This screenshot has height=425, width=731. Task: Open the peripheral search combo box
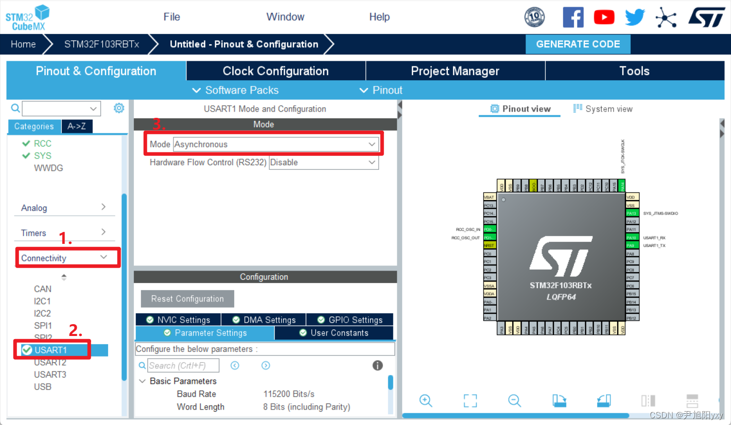(x=61, y=109)
